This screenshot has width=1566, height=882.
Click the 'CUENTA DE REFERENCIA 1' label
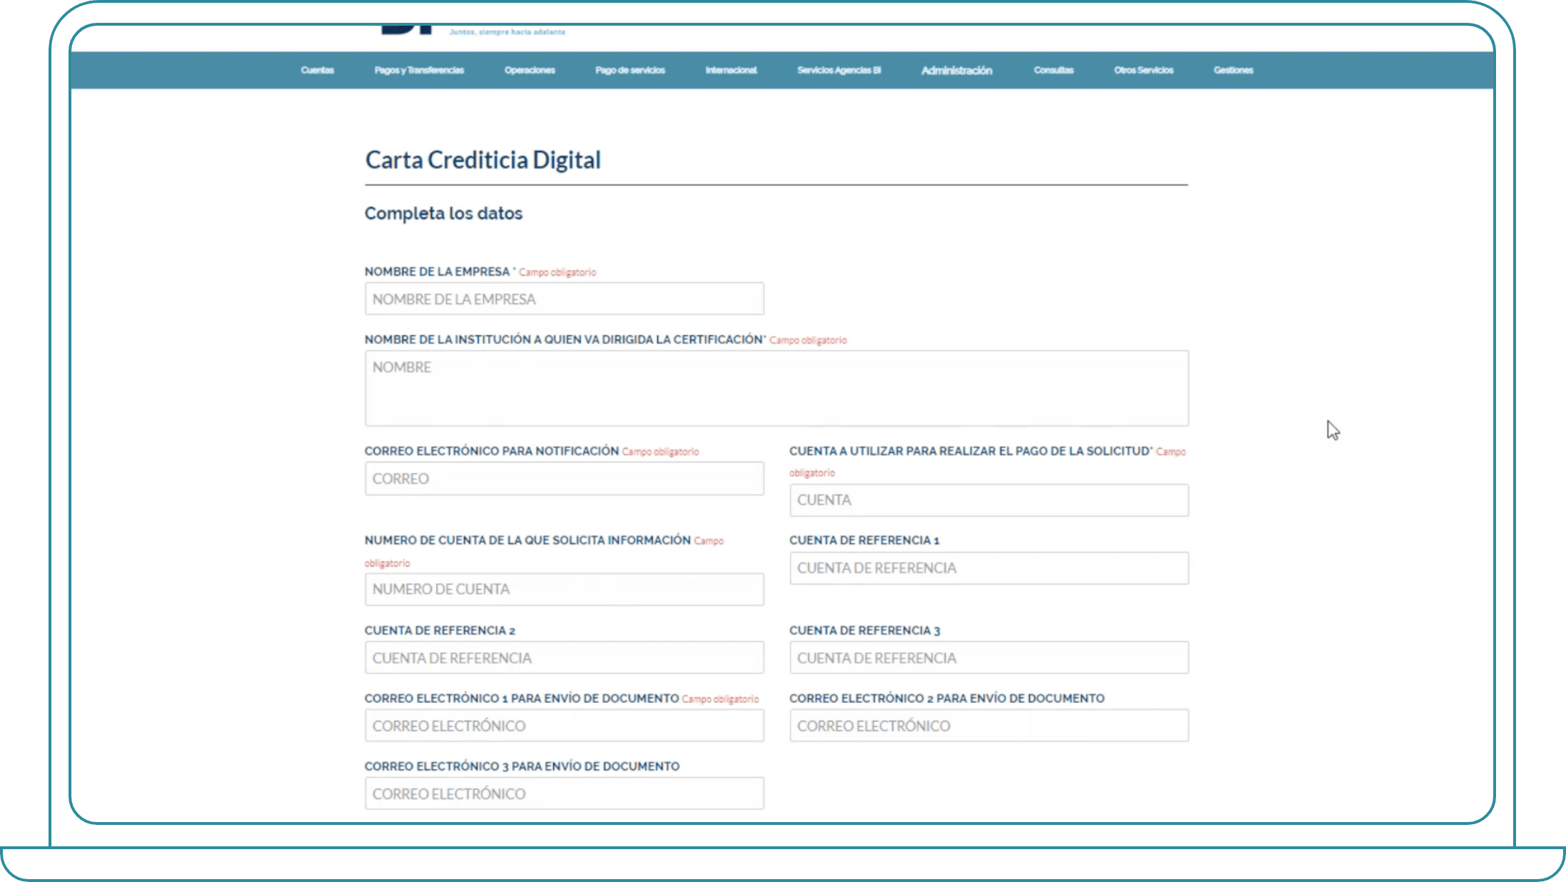pyautogui.click(x=864, y=540)
